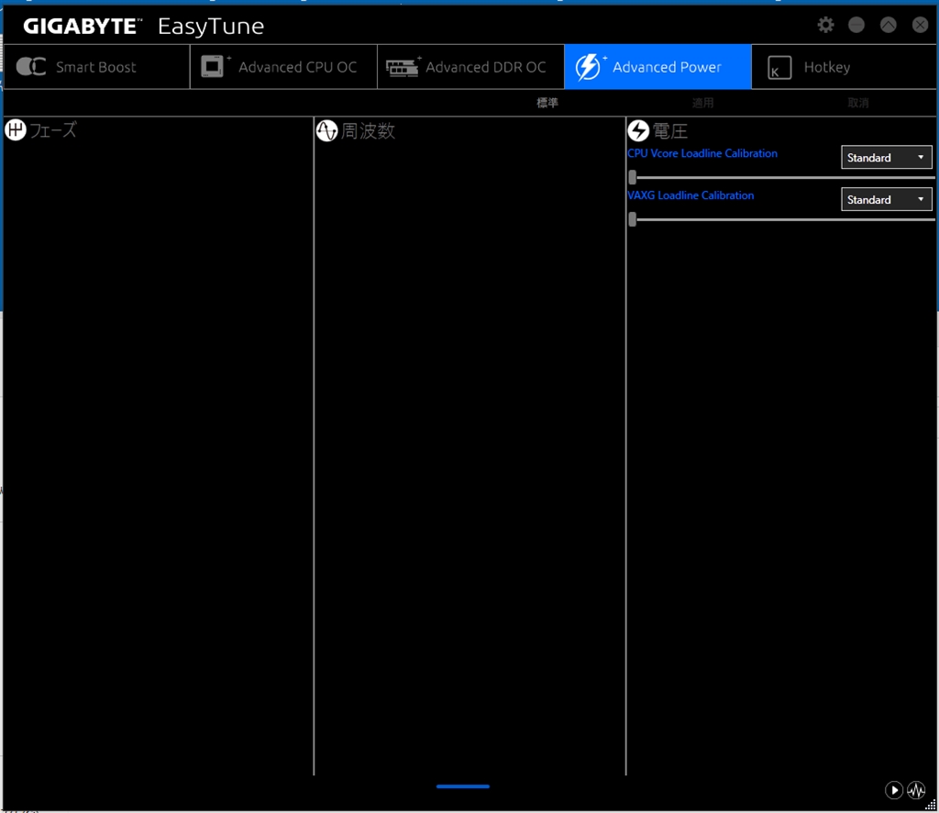Open the Advanced DDR OC tab
This screenshot has height=813, width=939.
[x=470, y=66]
